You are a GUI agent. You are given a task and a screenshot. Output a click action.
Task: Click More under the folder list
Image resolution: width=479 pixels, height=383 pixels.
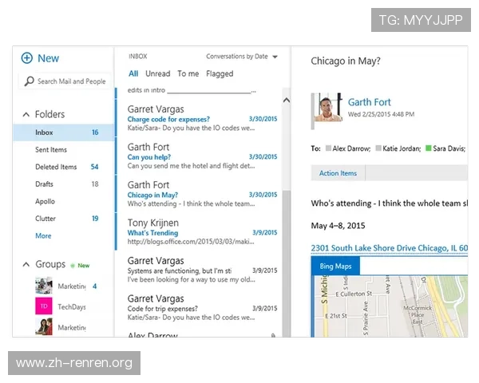43,236
